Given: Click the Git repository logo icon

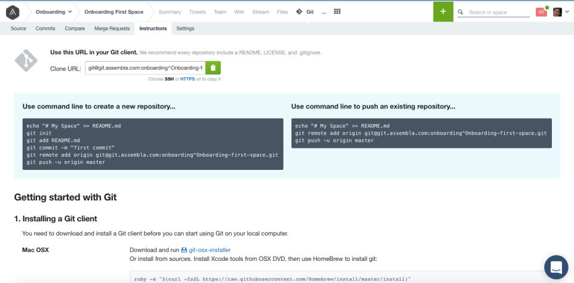Looking at the screenshot, I should click(28, 60).
